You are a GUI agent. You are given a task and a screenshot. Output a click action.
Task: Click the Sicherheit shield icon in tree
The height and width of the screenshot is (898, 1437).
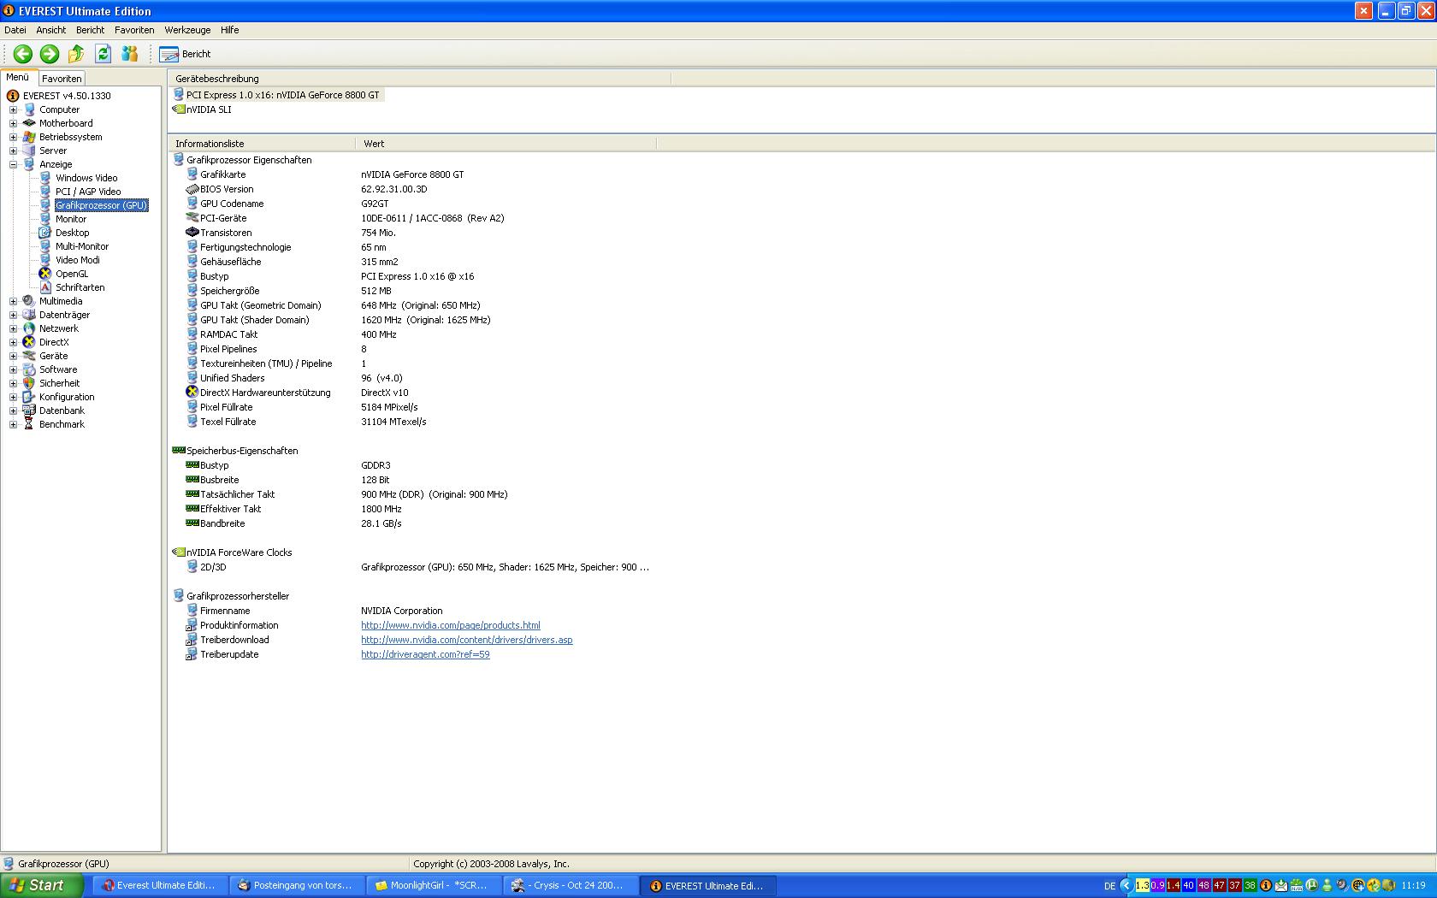click(29, 383)
